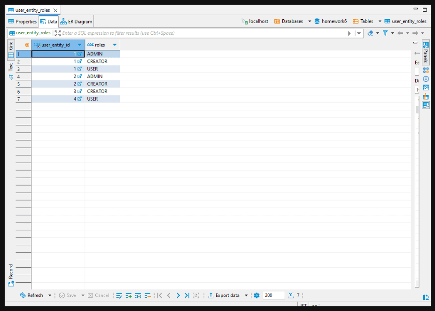Jump to the last row
435x311 pixels.
pos(187,295)
